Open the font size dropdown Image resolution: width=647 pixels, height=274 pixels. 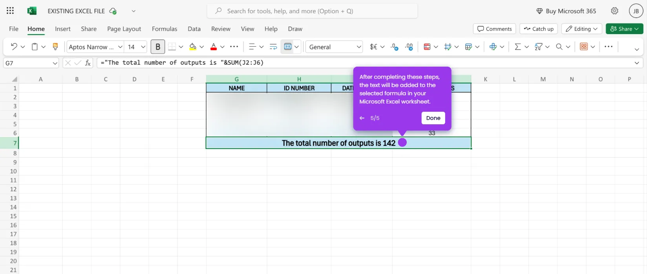143,47
